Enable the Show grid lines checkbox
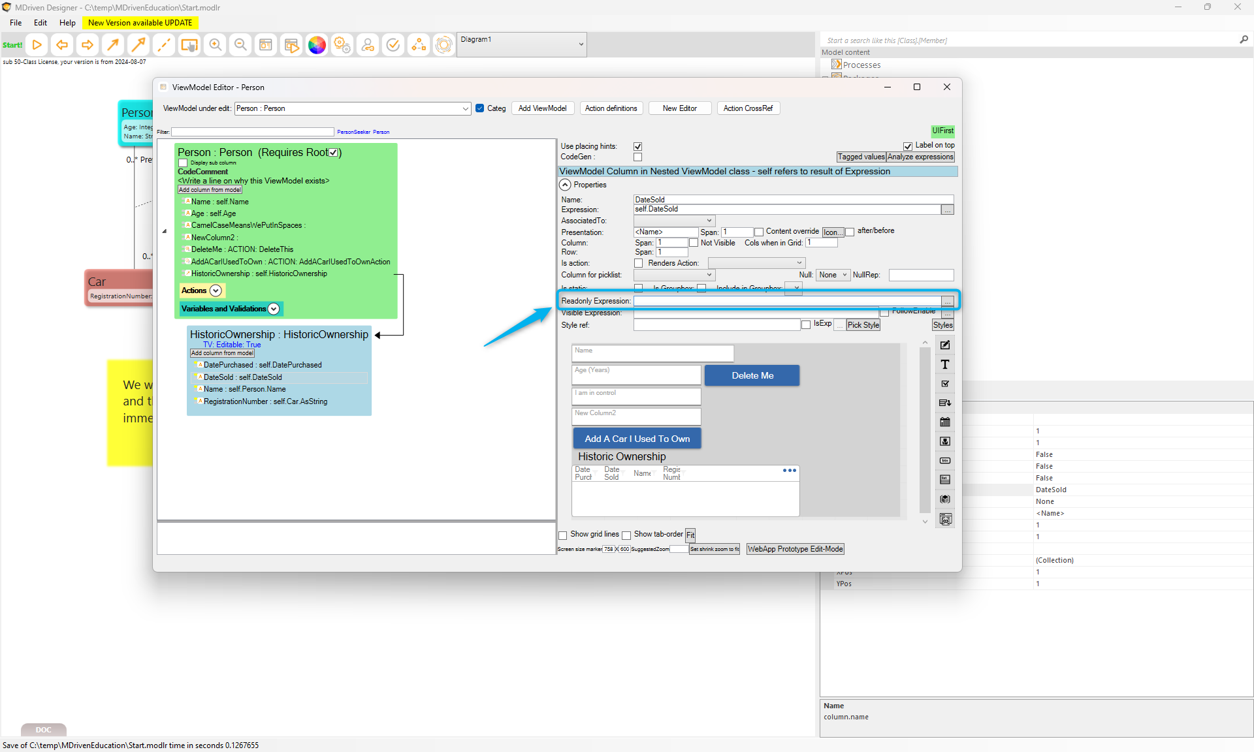 click(x=563, y=535)
